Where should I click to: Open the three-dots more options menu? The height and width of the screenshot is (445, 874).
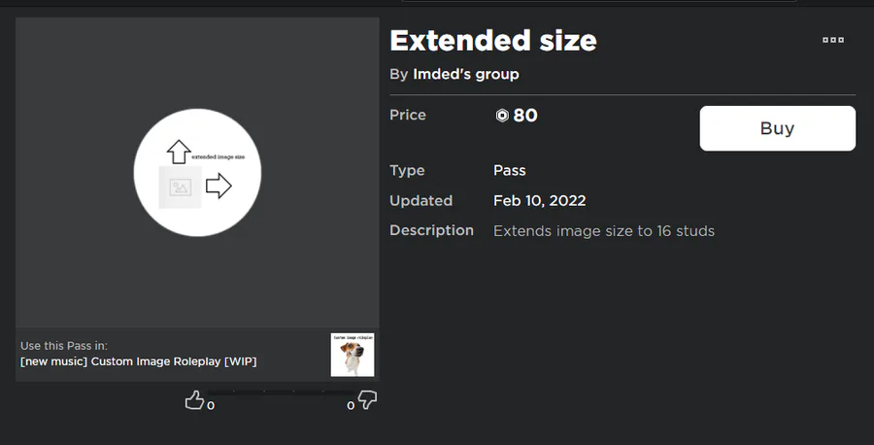coord(832,40)
